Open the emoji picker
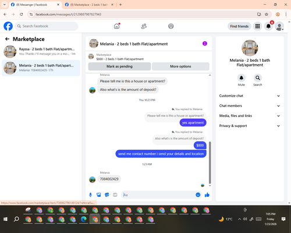Screen dimensions: 291x233 pyautogui.click(x=198, y=195)
